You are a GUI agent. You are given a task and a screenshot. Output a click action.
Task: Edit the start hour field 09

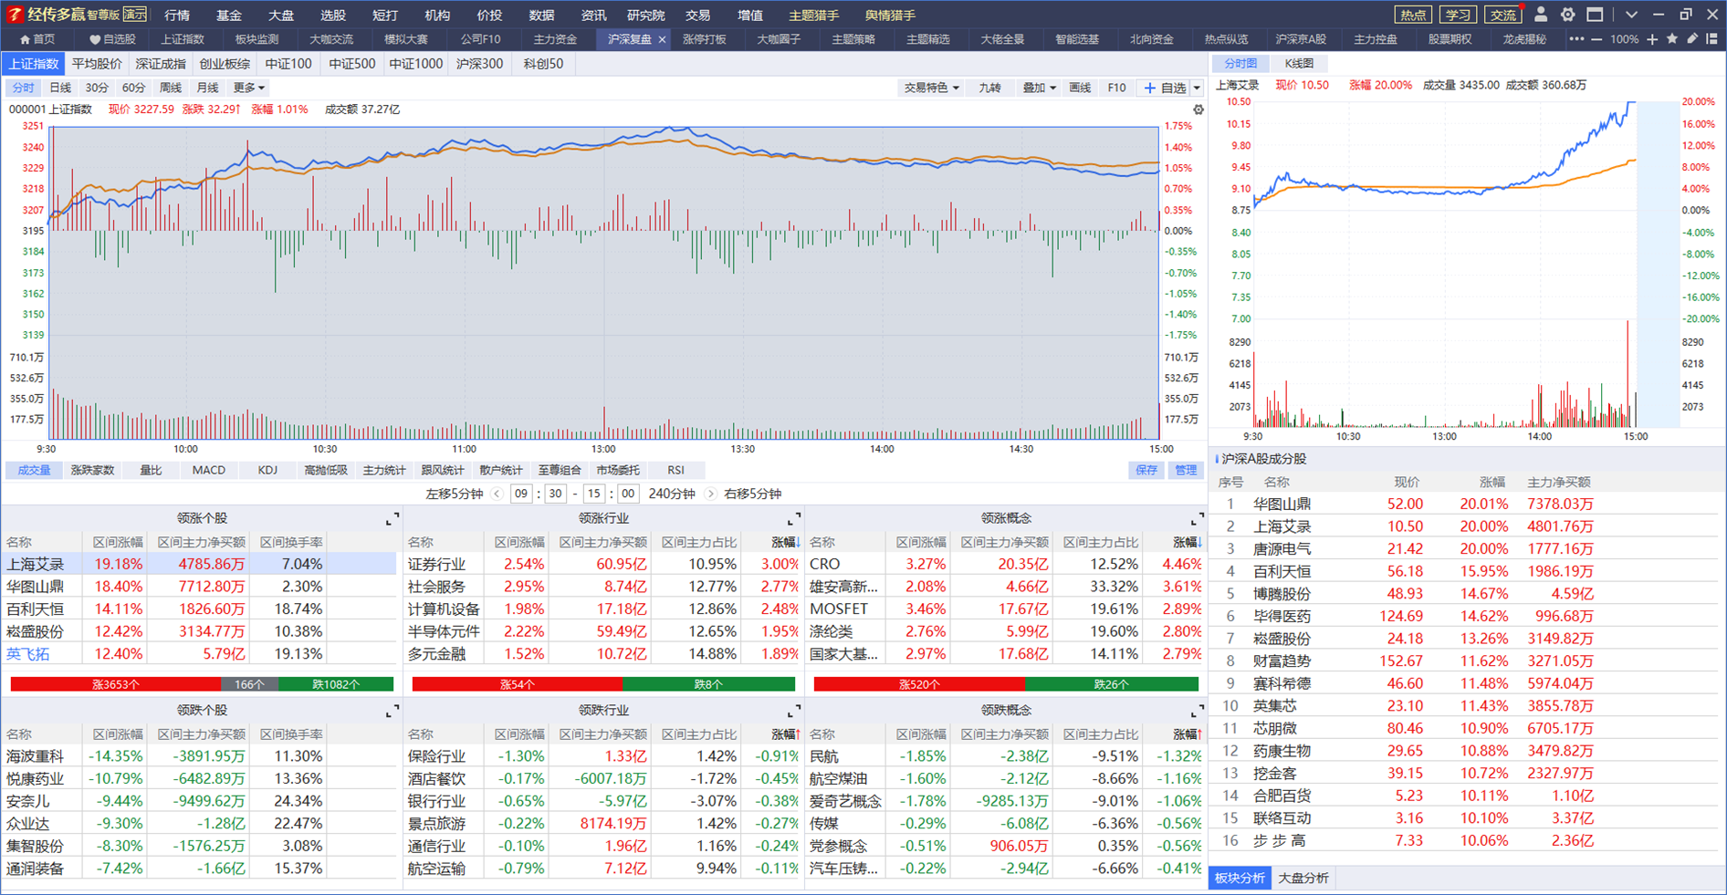[x=521, y=494]
